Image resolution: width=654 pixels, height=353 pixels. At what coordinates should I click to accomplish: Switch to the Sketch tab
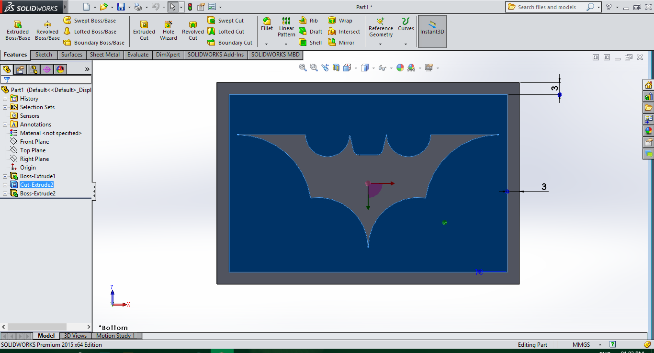pyautogui.click(x=44, y=55)
